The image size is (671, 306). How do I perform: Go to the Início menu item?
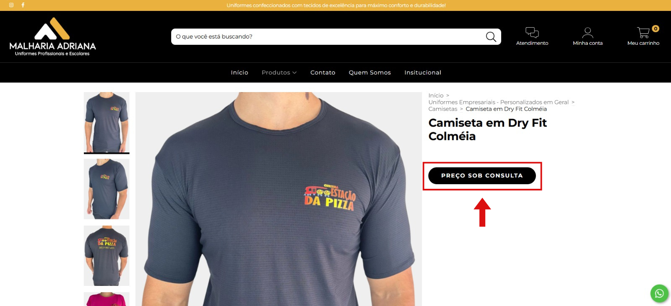(239, 72)
